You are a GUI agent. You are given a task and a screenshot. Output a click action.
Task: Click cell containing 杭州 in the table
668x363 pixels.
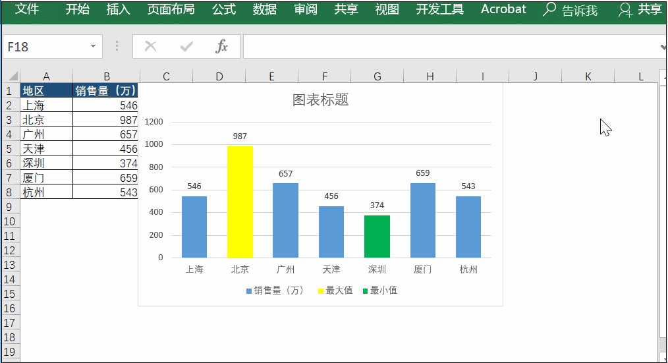(46, 192)
